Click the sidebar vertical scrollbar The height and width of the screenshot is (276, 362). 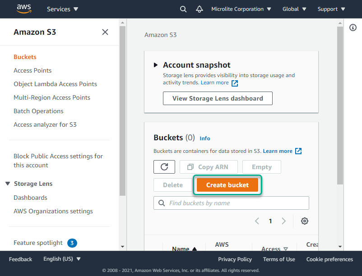[x=123, y=110]
